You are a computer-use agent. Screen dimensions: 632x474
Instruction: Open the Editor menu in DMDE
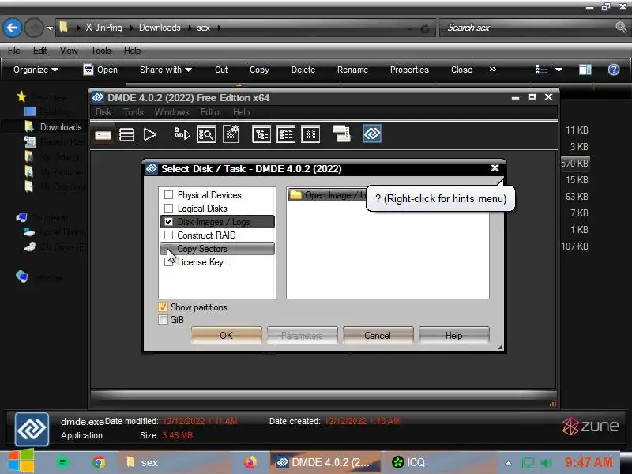point(211,112)
